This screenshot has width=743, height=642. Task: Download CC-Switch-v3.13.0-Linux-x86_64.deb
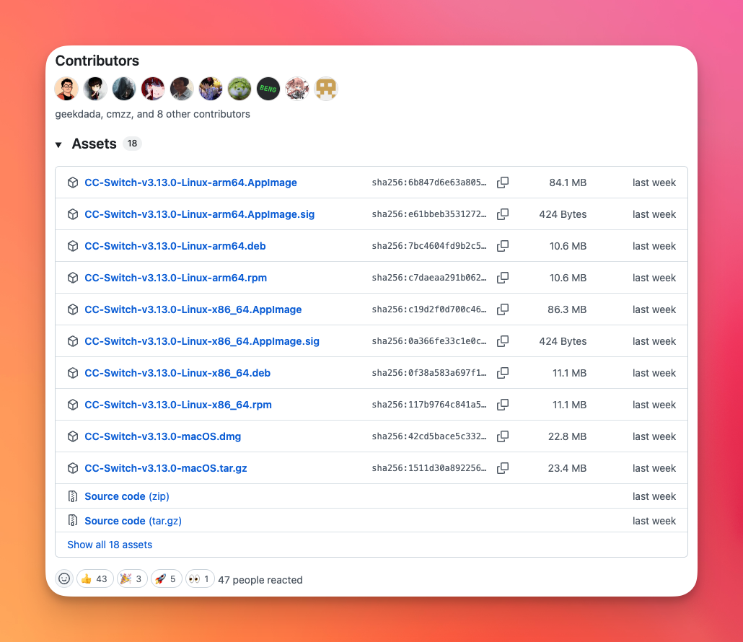177,373
